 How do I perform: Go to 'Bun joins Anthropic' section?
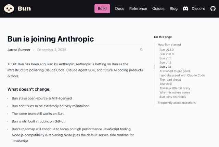click(x=173, y=97)
